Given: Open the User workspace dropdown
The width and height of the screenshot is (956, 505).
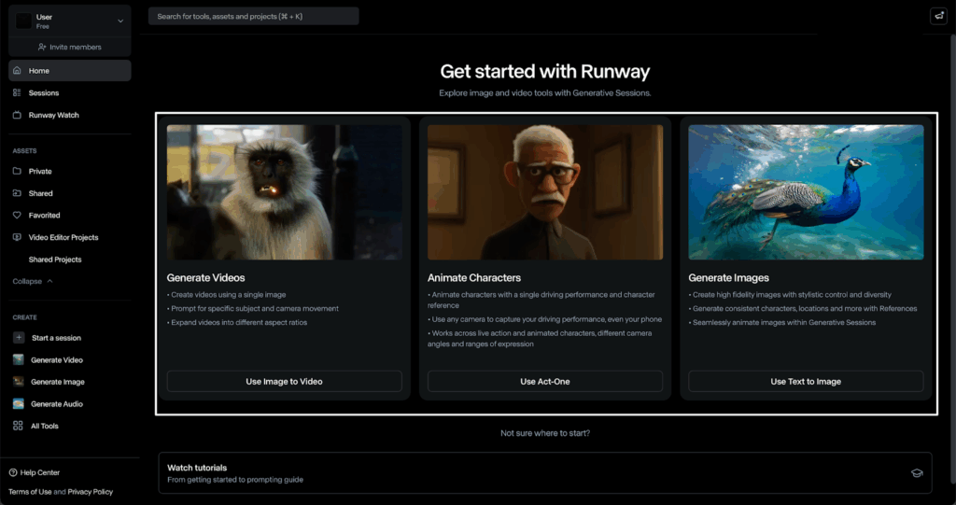Looking at the screenshot, I should [x=69, y=21].
